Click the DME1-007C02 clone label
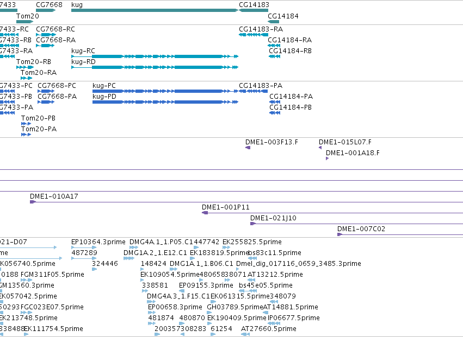 point(361,229)
